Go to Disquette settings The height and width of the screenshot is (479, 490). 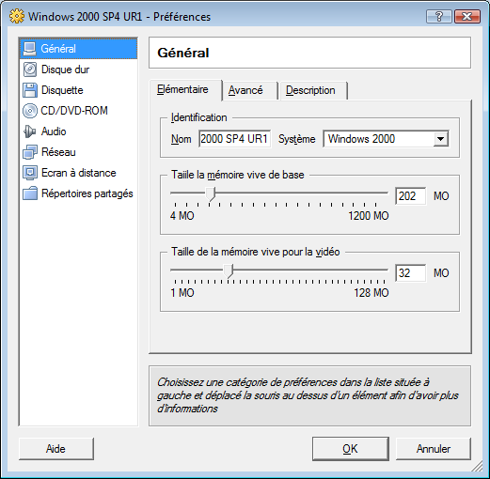click(x=78, y=90)
